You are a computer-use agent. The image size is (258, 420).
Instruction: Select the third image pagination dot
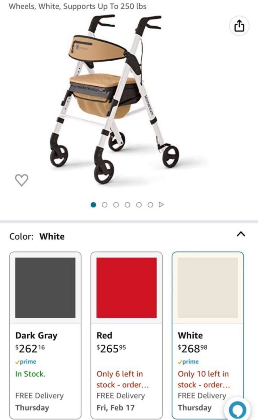pos(116,205)
